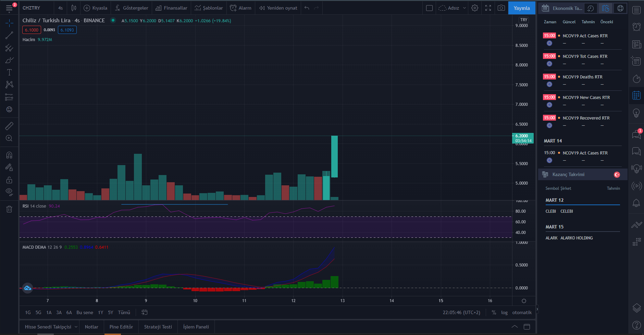Toggle hide all drawings eye icon

point(9,192)
